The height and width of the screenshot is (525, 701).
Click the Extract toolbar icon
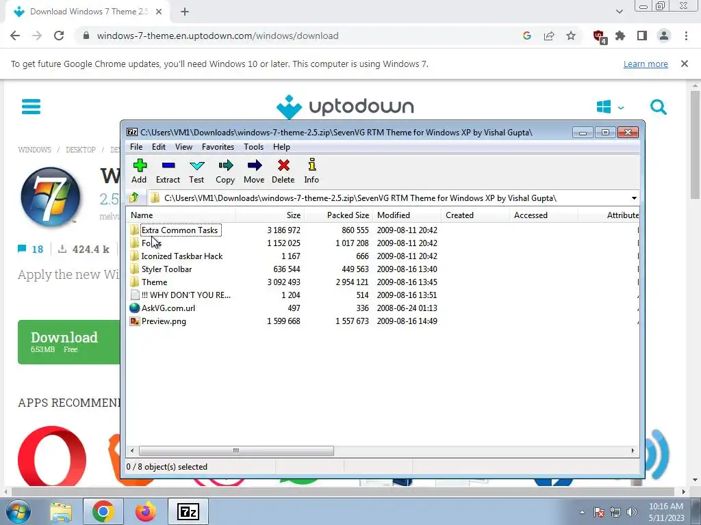168,170
